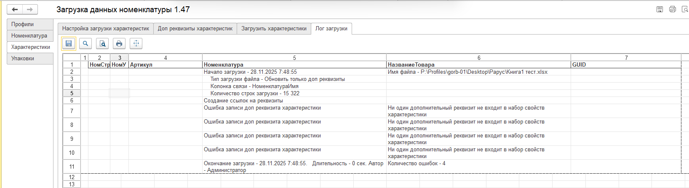Click the save log toolbar icon
The image size is (689, 188).
coord(69,43)
